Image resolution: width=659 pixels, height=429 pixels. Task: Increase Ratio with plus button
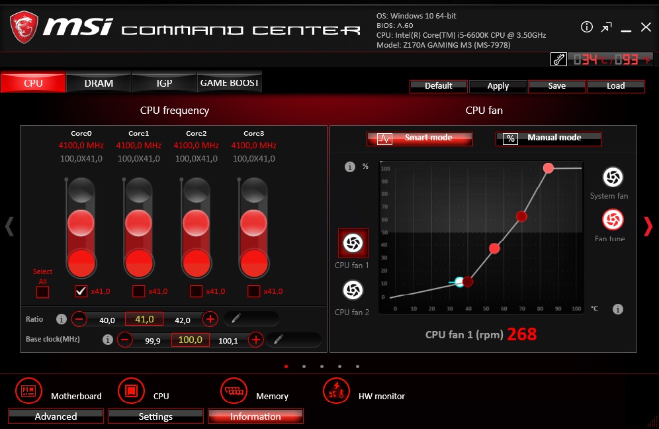(x=210, y=319)
